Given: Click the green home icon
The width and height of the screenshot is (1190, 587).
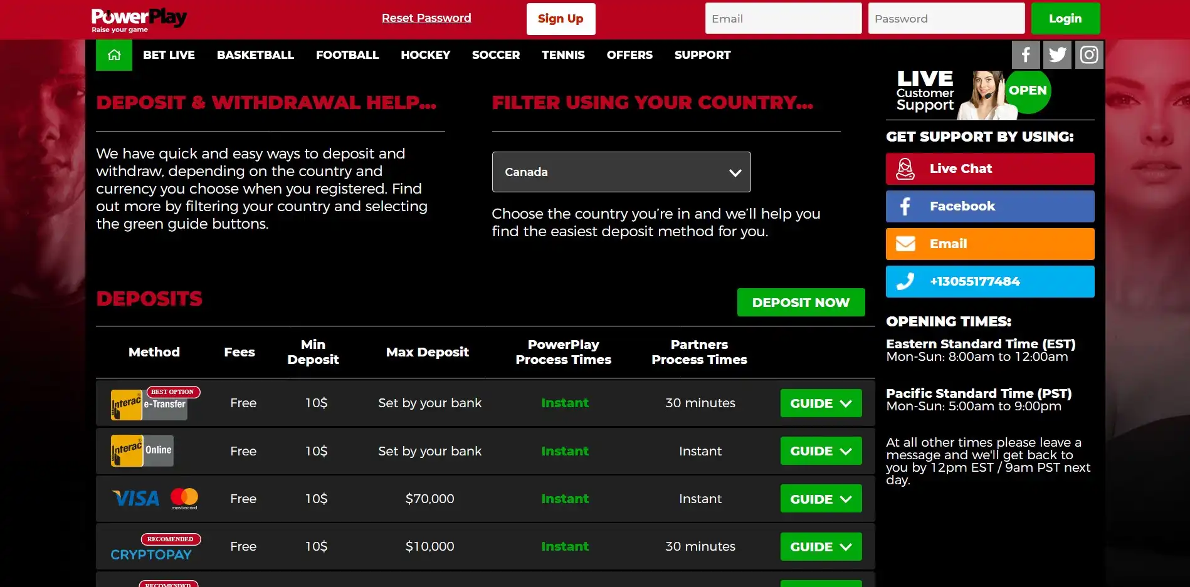Looking at the screenshot, I should tap(114, 55).
